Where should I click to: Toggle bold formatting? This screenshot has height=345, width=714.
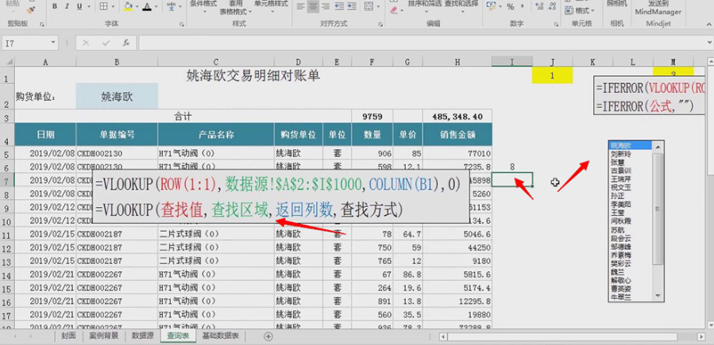[55, 6]
